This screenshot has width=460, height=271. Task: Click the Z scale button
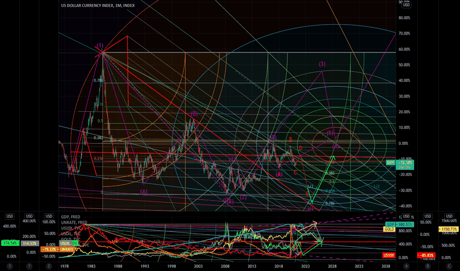(49, 266)
